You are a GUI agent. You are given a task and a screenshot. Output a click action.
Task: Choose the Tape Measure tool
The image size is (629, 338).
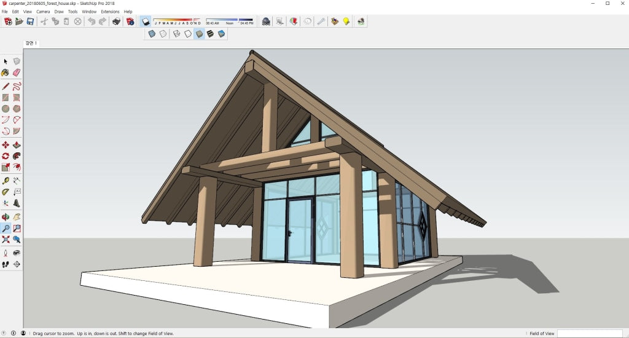click(x=6, y=181)
